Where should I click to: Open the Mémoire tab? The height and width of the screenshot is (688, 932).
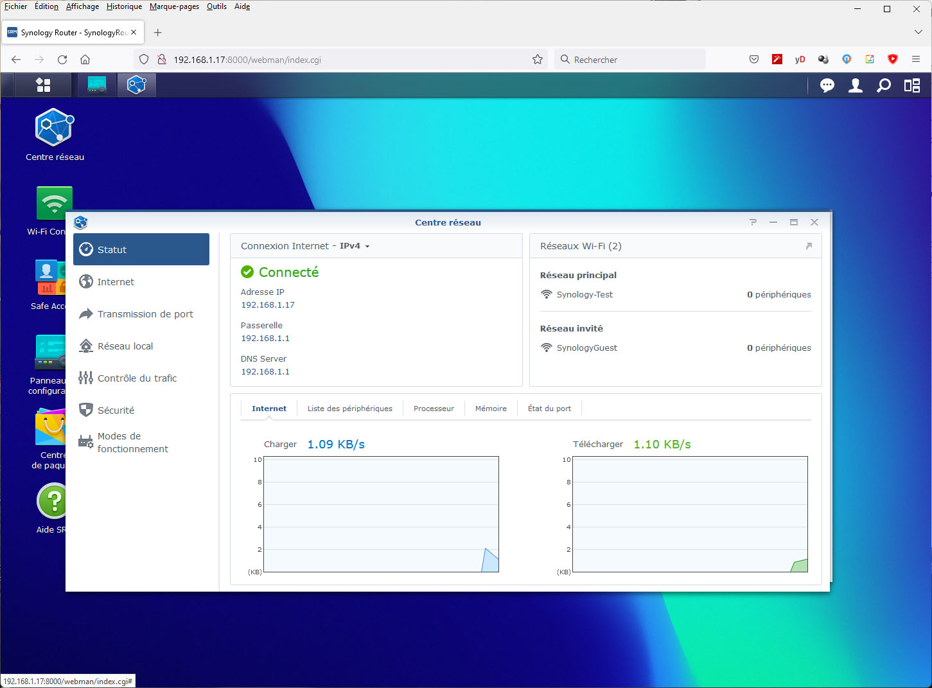(491, 409)
